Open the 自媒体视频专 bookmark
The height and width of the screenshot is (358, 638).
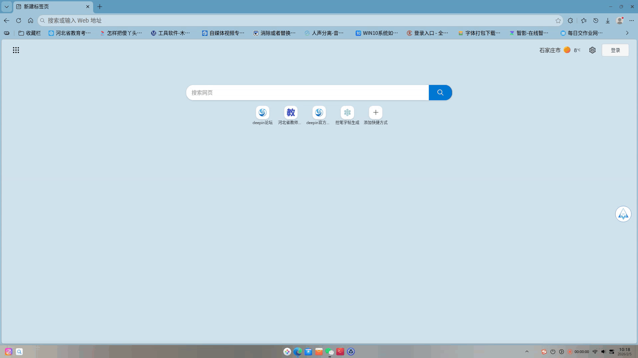(223, 33)
